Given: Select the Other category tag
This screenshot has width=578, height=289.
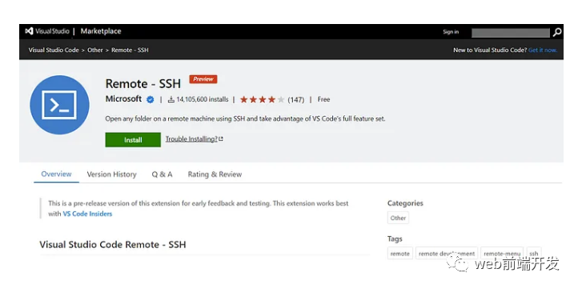Looking at the screenshot, I should click(398, 218).
